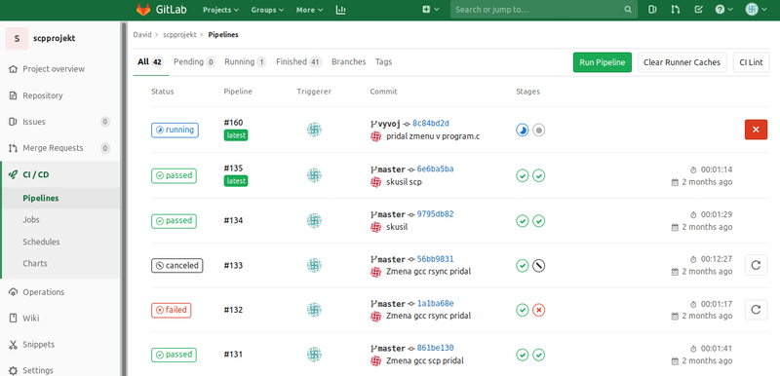
Task: Select Charts under CI / CD
Action: point(35,263)
